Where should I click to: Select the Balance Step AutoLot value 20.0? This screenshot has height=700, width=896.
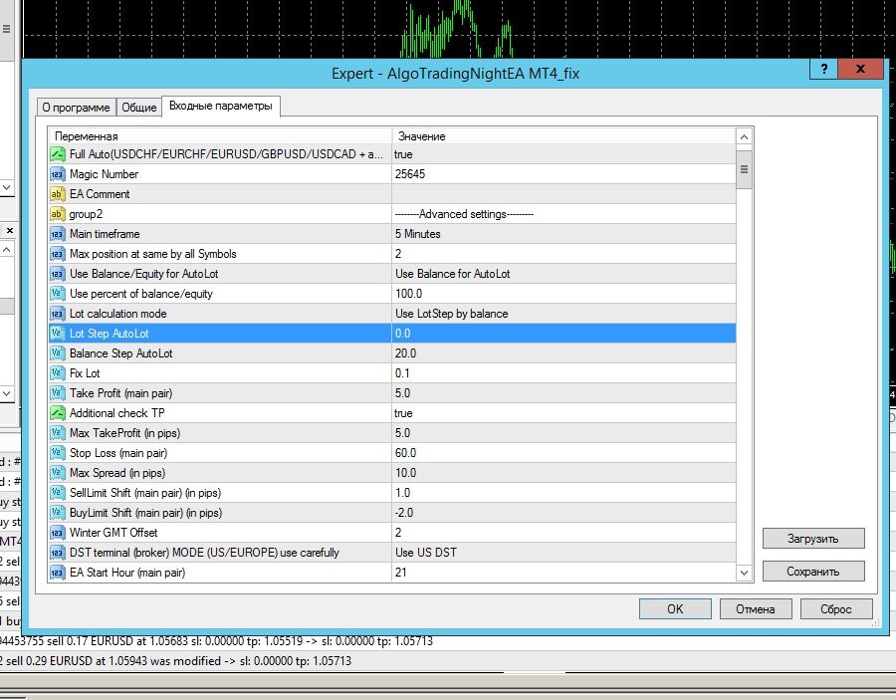point(563,353)
